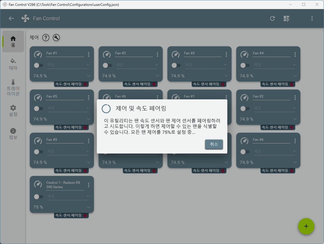This screenshot has height=244, width=324.
Task: Click the 제어 section heading
Action: pyautogui.click(x=34, y=37)
